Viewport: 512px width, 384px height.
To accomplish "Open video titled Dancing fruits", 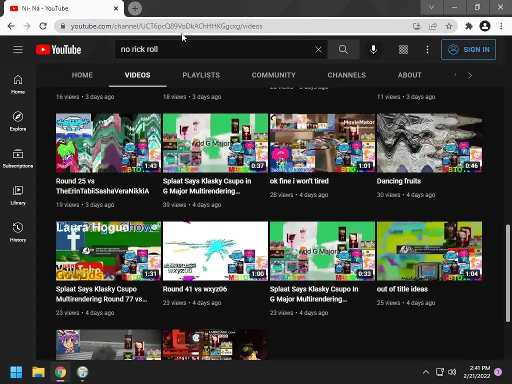I will click(398, 181).
